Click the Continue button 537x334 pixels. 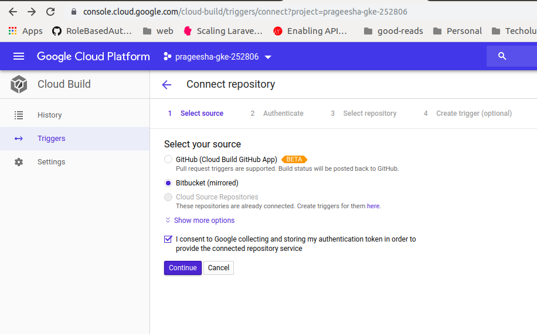pos(183,268)
